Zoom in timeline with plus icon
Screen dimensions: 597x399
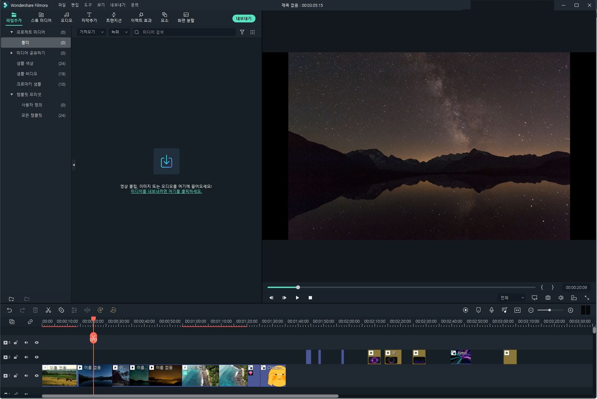(570, 310)
